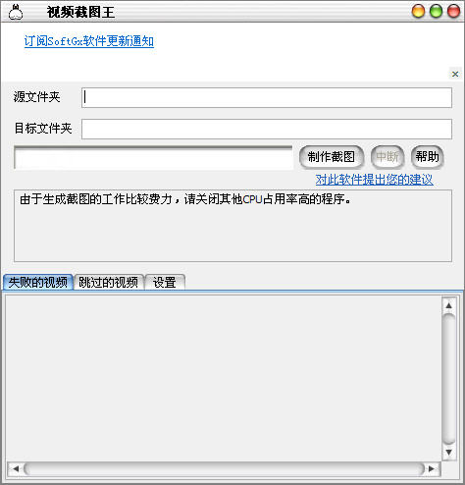Image resolution: width=465 pixels, height=485 pixels.
Task: Open 帮助 help button
Action: point(427,157)
